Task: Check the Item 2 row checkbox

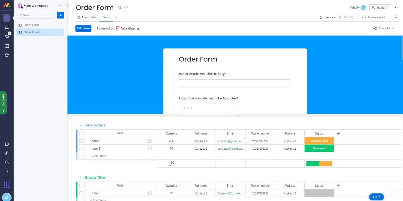Action: [81, 148]
